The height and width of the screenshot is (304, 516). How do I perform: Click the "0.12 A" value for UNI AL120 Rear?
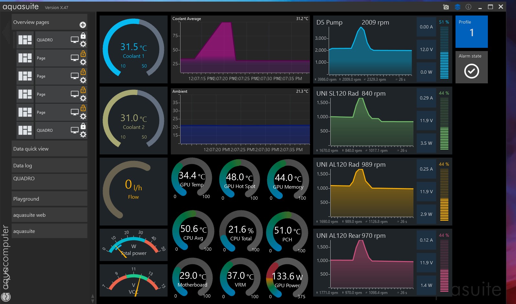tap(426, 240)
